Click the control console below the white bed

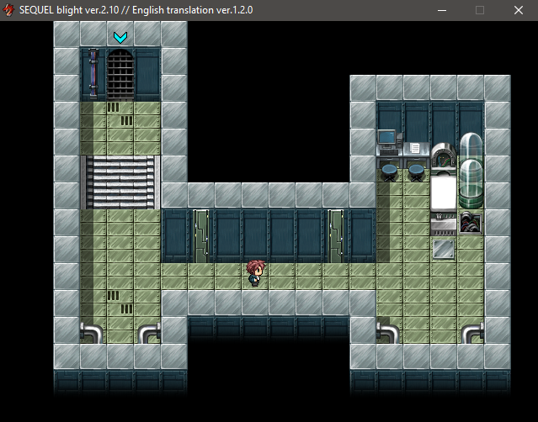click(444, 224)
